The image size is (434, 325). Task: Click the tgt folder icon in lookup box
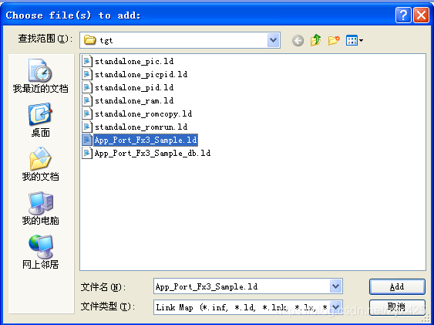point(89,40)
